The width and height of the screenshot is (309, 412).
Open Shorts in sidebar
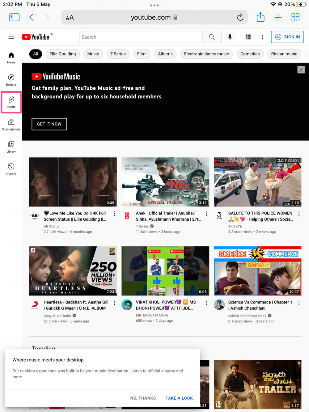(11, 102)
